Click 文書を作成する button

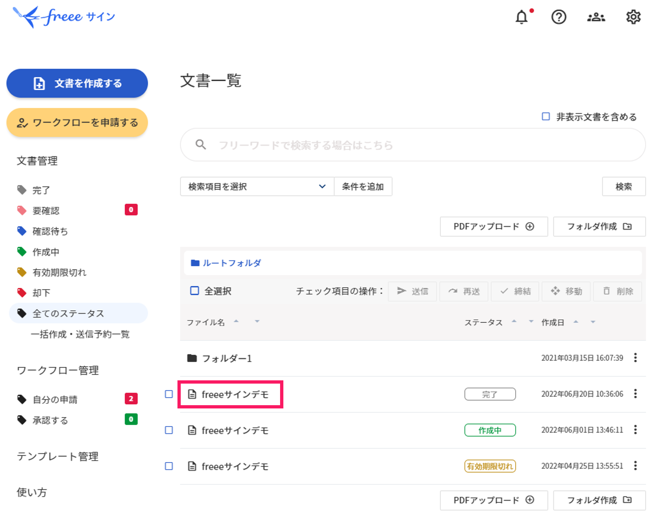pyautogui.click(x=77, y=83)
